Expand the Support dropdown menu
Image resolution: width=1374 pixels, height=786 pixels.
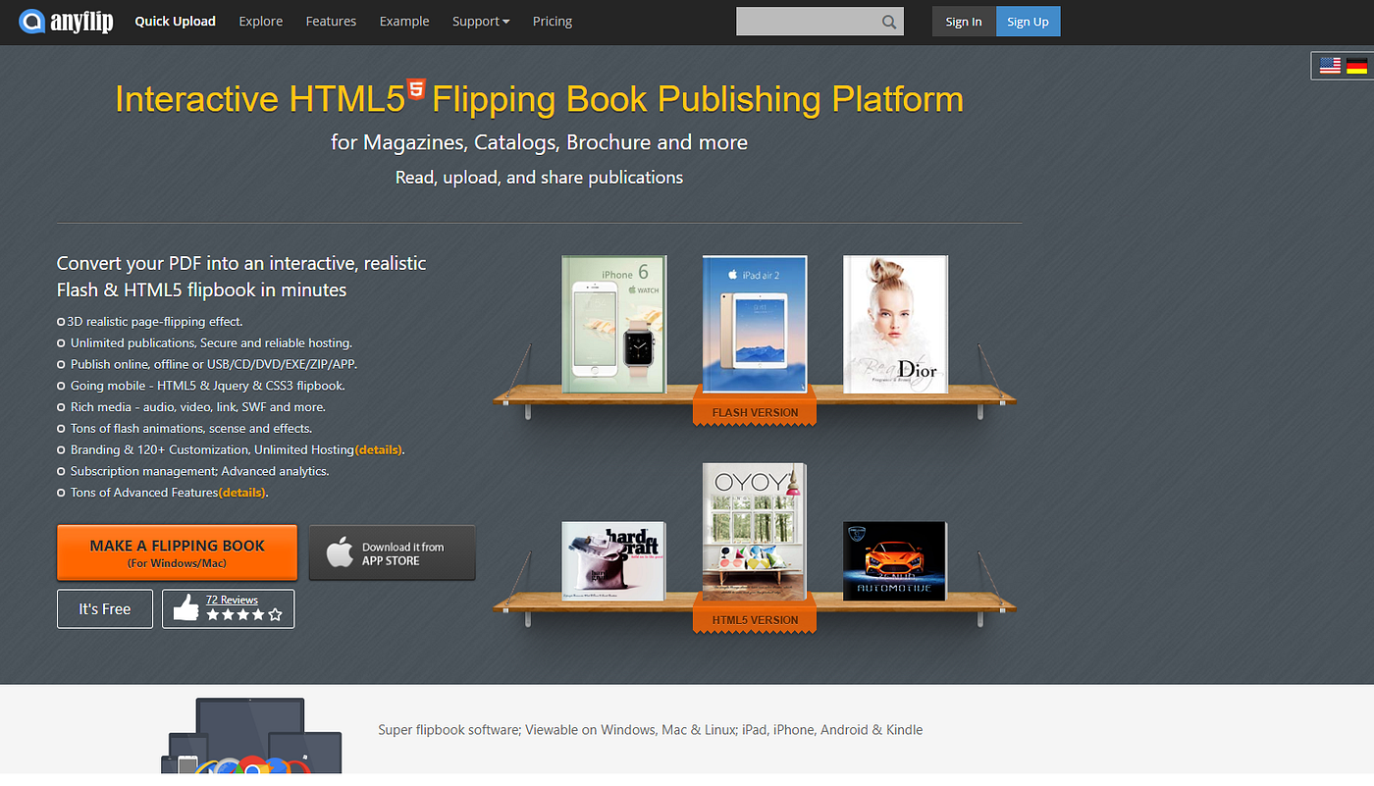(x=481, y=22)
